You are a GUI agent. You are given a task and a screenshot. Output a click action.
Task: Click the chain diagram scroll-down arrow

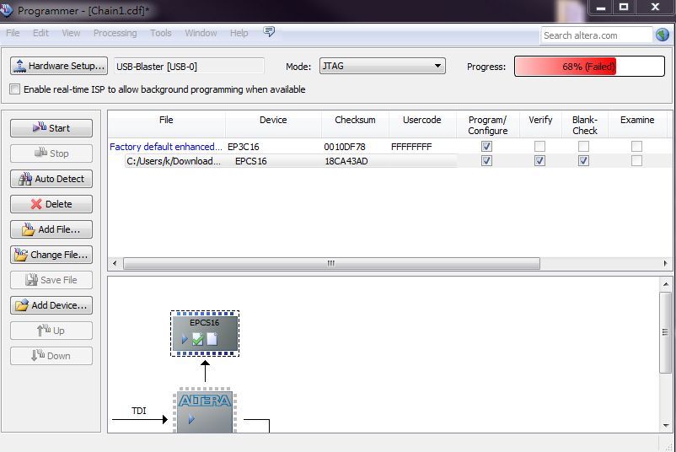click(x=666, y=425)
